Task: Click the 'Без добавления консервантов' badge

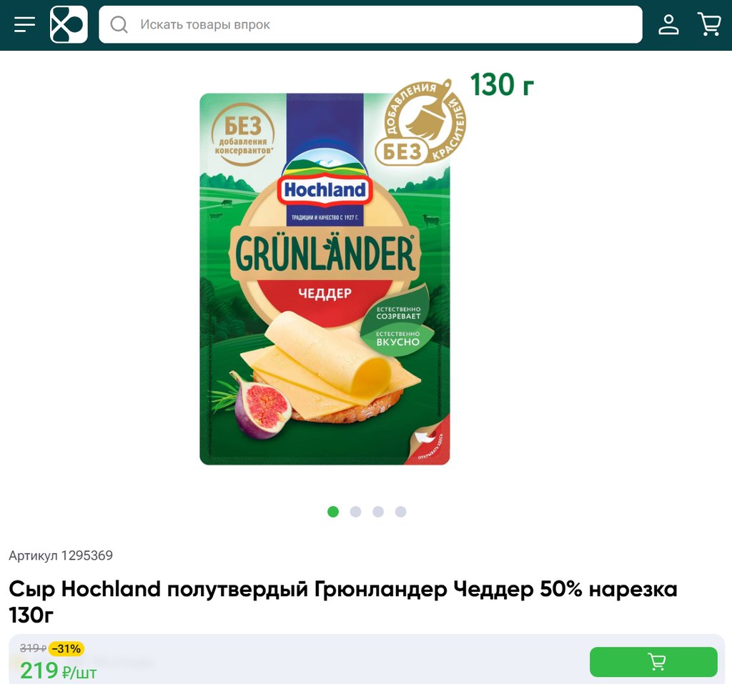Action: 243,134
